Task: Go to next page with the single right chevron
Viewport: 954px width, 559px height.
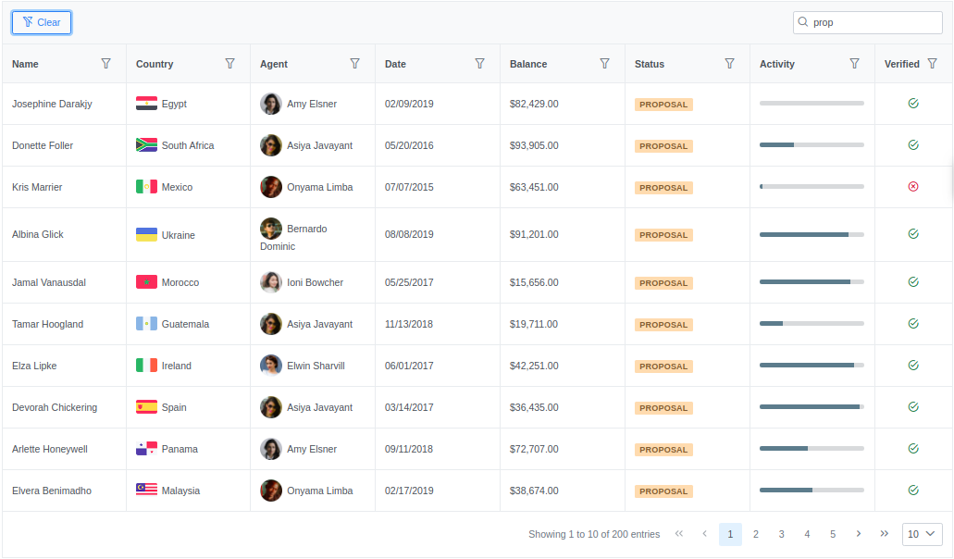Action: [x=859, y=534]
